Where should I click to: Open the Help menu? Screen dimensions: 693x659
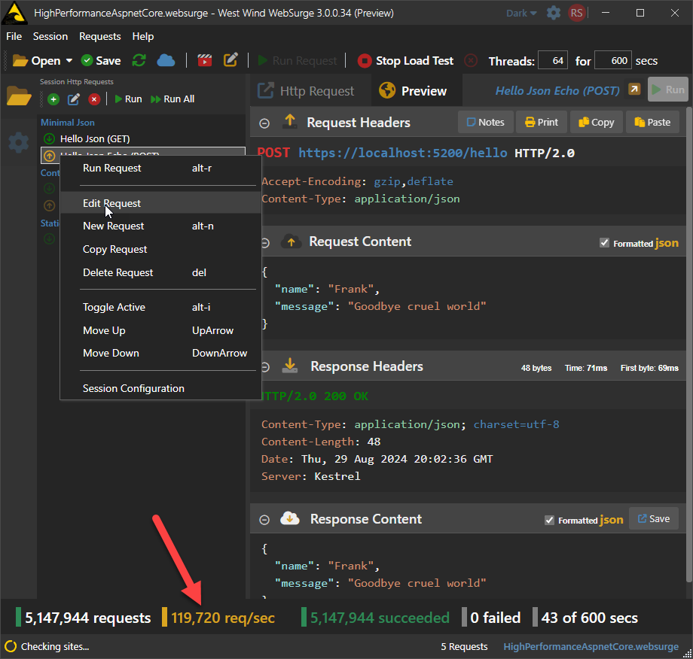[x=143, y=36]
